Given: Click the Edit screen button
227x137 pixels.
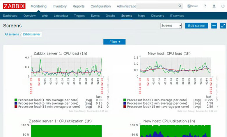Looking at the screenshot, I should click(197, 26).
